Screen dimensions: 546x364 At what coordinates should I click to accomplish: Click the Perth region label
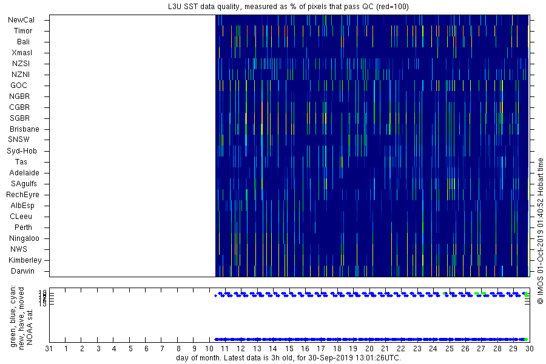pyautogui.click(x=23, y=227)
